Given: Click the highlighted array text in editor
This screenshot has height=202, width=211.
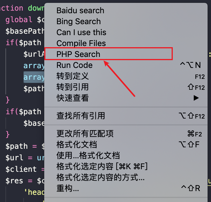Looking at the screenshot, I should pyautogui.click(x=34, y=77).
